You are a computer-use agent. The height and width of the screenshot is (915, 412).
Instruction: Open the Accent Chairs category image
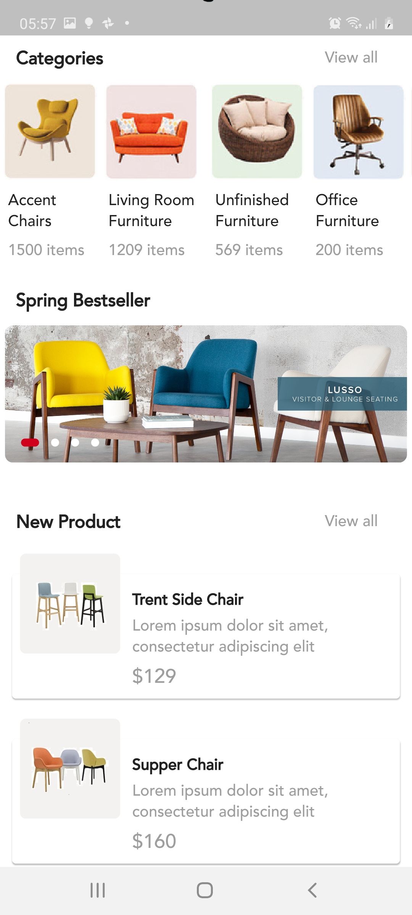pyautogui.click(x=50, y=131)
